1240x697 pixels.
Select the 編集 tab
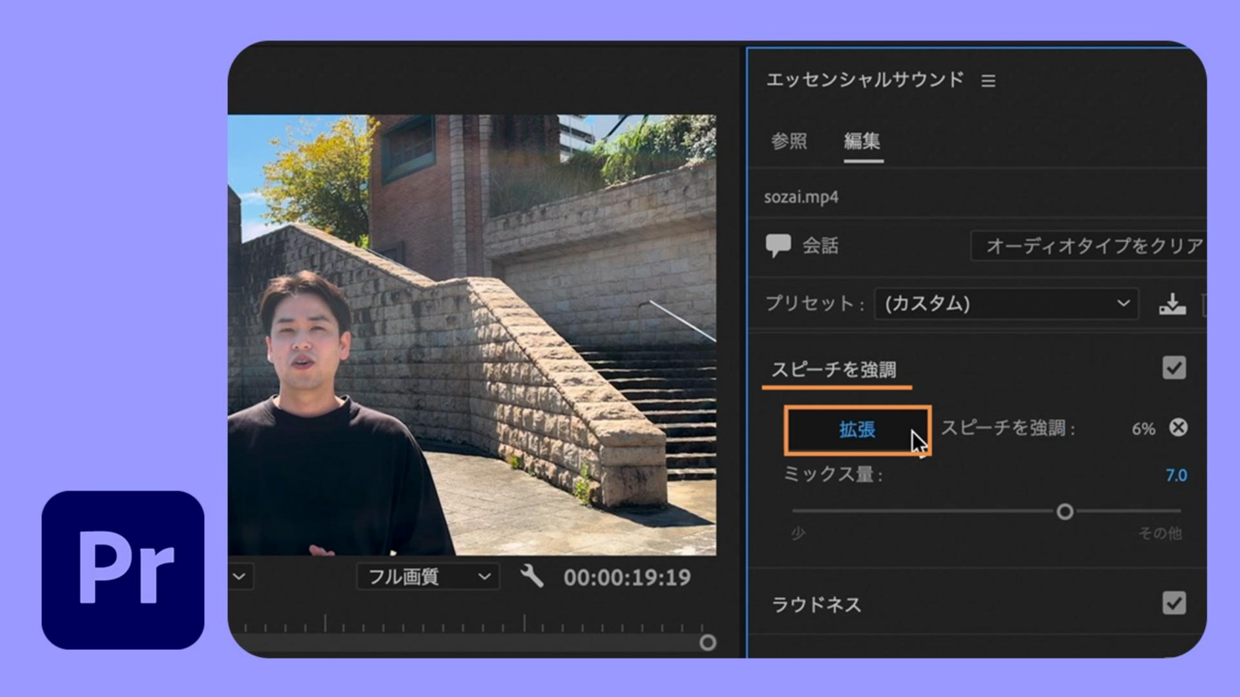click(x=862, y=141)
